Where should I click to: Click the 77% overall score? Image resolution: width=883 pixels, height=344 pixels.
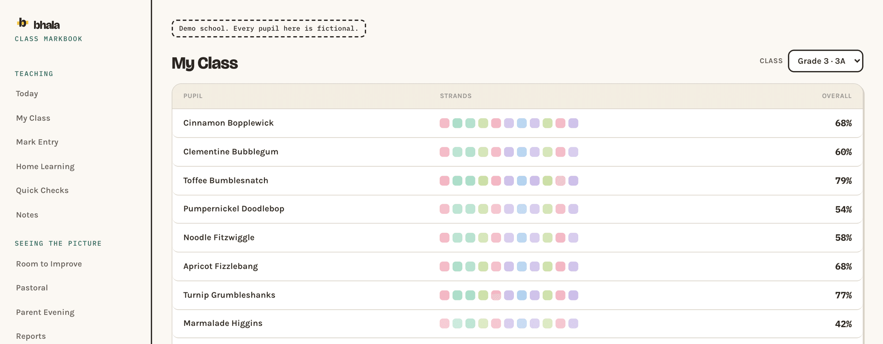[x=843, y=295]
